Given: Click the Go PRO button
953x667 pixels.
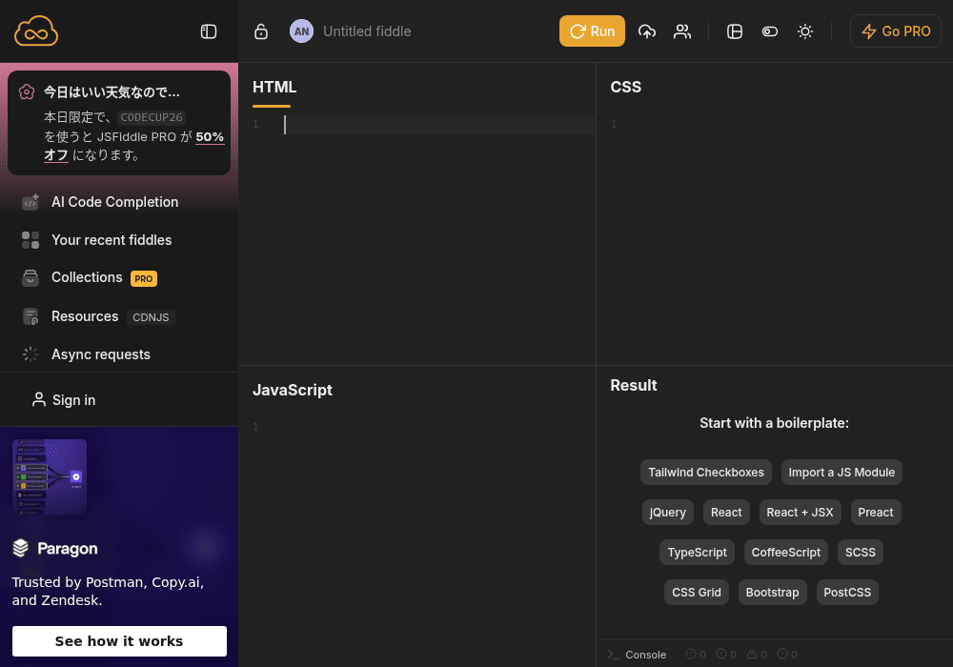Looking at the screenshot, I should pos(895,31).
